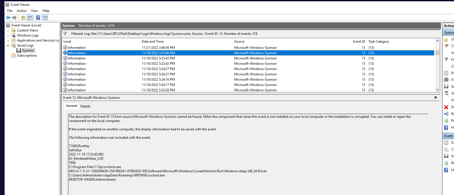Image resolution: width=454 pixels, height=195 pixels.
Task: Sort by the Date and Time column header
Action: (153, 41)
